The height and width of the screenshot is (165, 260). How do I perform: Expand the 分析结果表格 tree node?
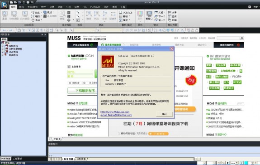tap(3, 49)
